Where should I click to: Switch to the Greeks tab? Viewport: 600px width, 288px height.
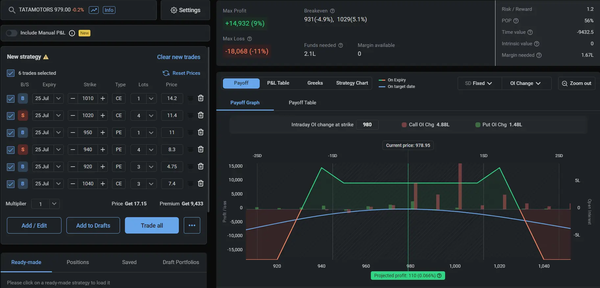[x=315, y=83]
